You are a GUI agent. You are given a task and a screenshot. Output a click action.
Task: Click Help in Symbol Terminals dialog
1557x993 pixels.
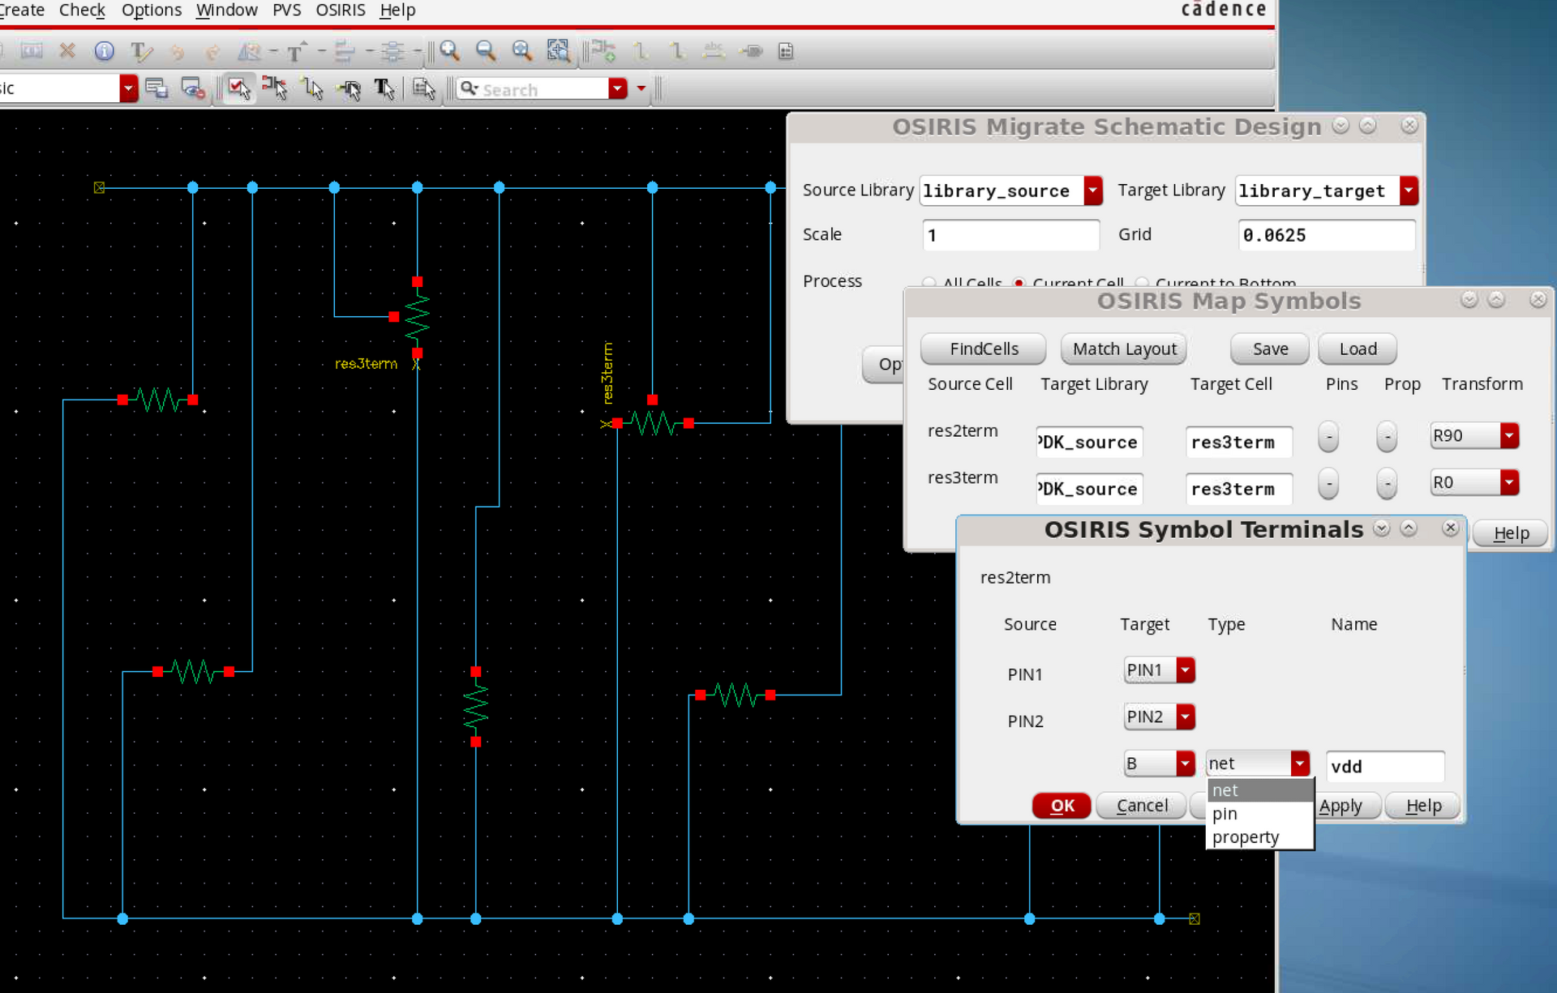tap(1423, 806)
